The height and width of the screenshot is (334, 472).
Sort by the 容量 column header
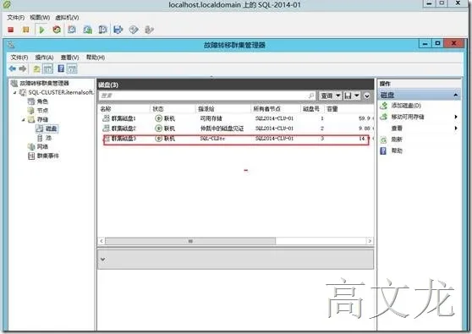pos(332,109)
